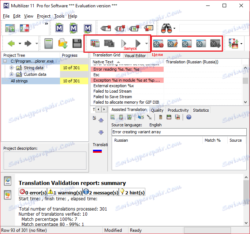Image resolution: width=250 pixels, height=234 pixels.
Task: Open the Help menu
Action: (72, 16)
